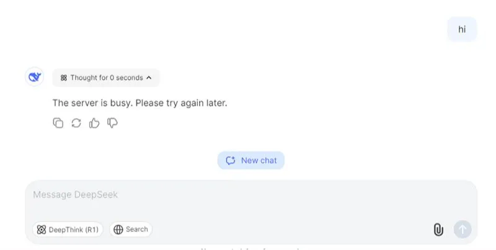This screenshot has width=496, height=250.
Task: Give the response a thumbs up
Action: pyautogui.click(x=94, y=123)
